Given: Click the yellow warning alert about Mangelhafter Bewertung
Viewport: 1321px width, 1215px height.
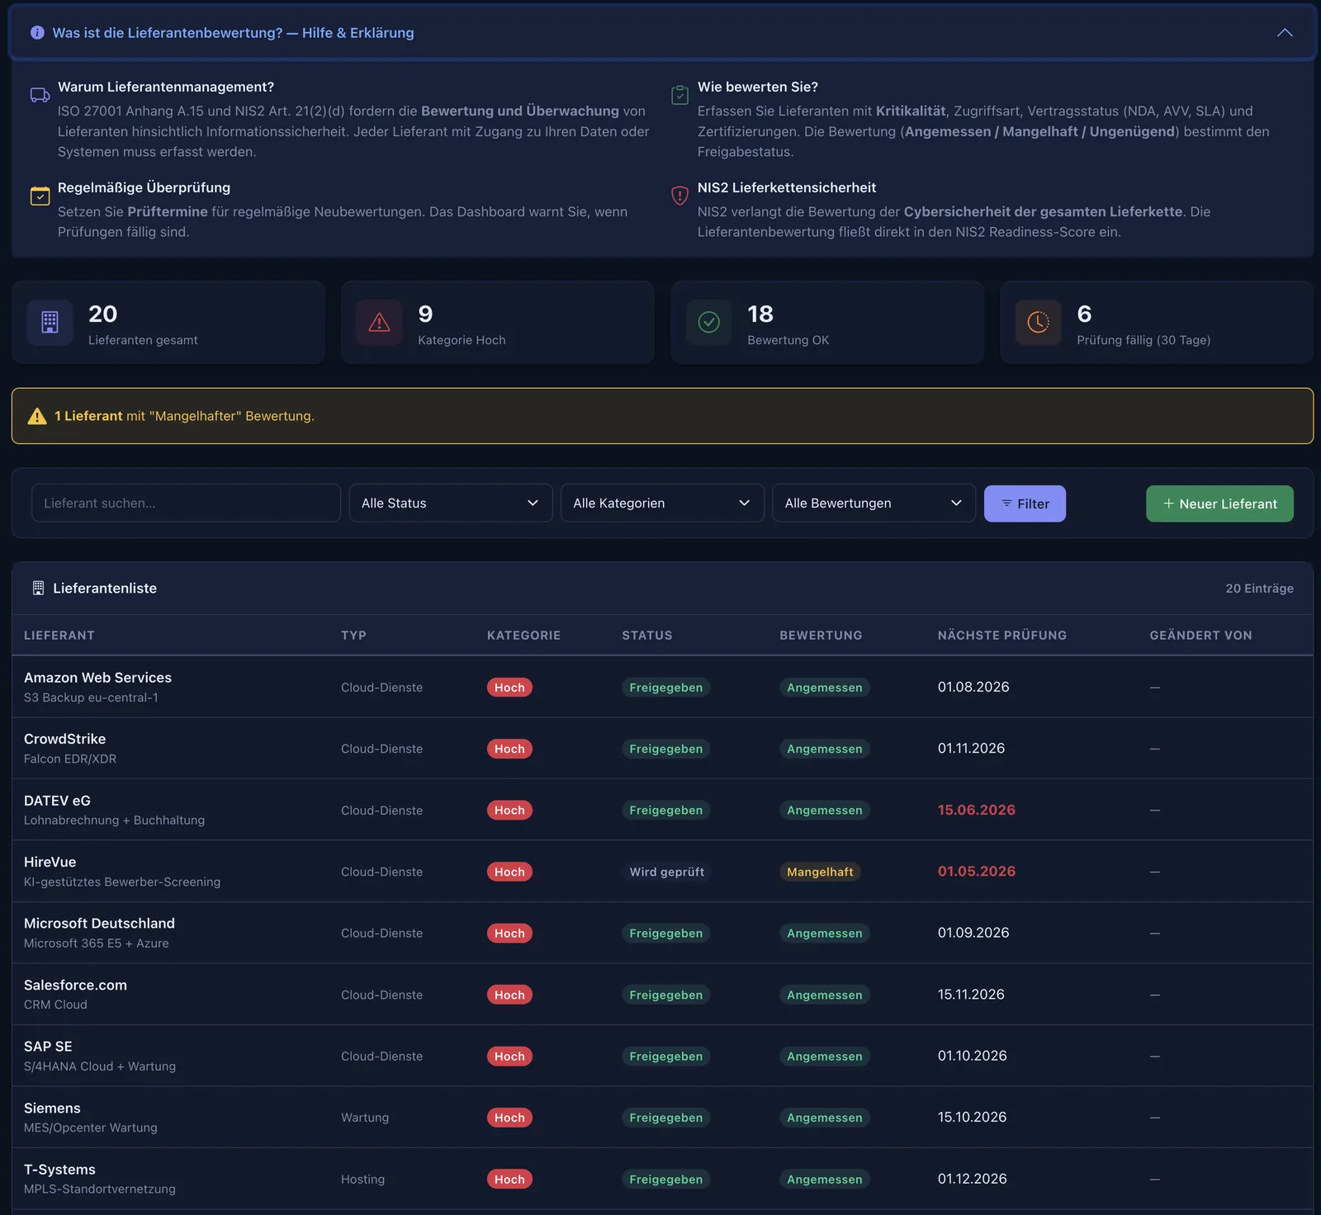Looking at the screenshot, I should pyautogui.click(x=662, y=416).
